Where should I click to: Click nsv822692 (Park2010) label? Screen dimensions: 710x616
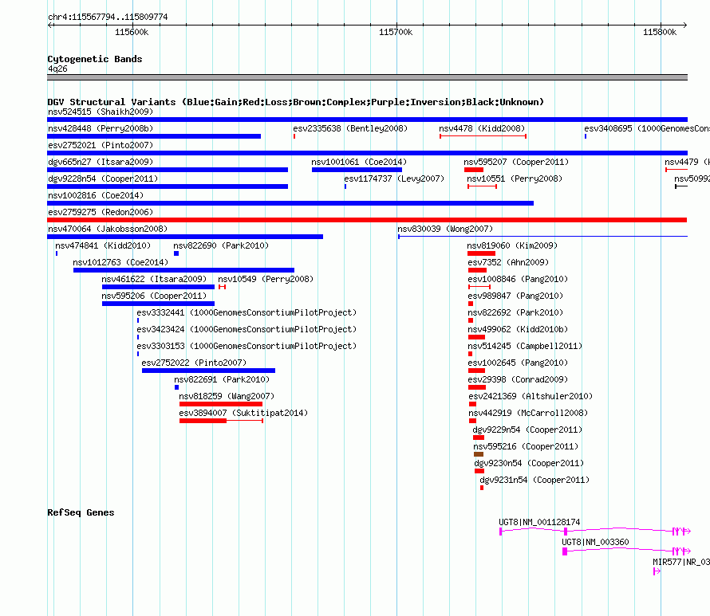click(x=515, y=312)
